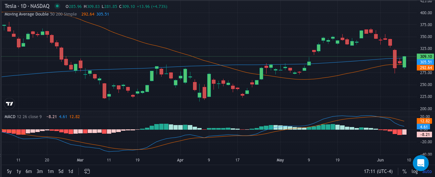
Task: Click the 20.00 MACD scale level
Action: click(426, 116)
